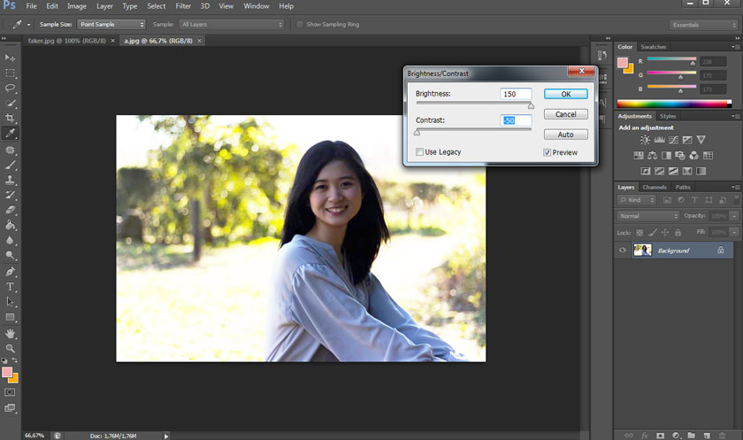Enable the Use Legacy checkbox

coord(419,152)
